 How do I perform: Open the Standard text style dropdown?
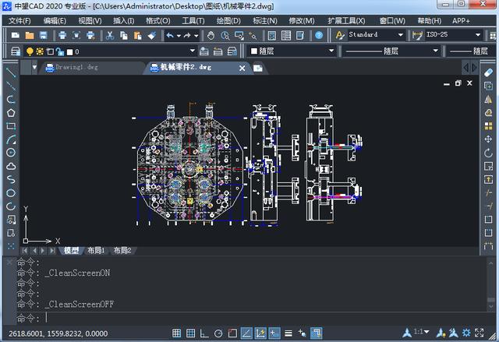click(401, 35)
